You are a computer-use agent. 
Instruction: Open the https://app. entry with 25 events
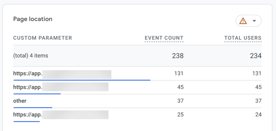point(28,115)
